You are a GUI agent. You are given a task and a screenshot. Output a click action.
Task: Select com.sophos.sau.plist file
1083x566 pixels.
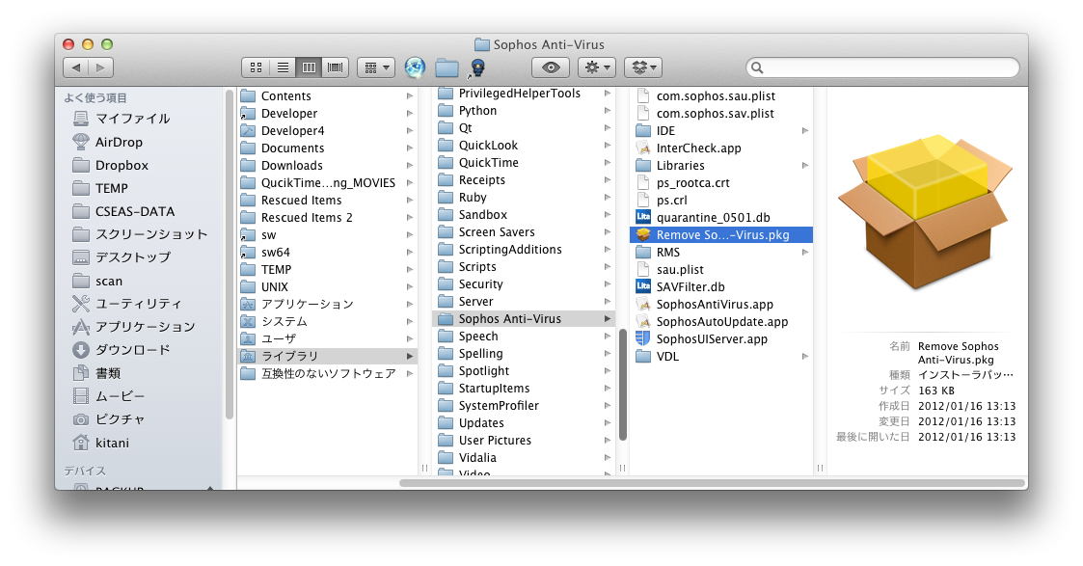(721, 96)
